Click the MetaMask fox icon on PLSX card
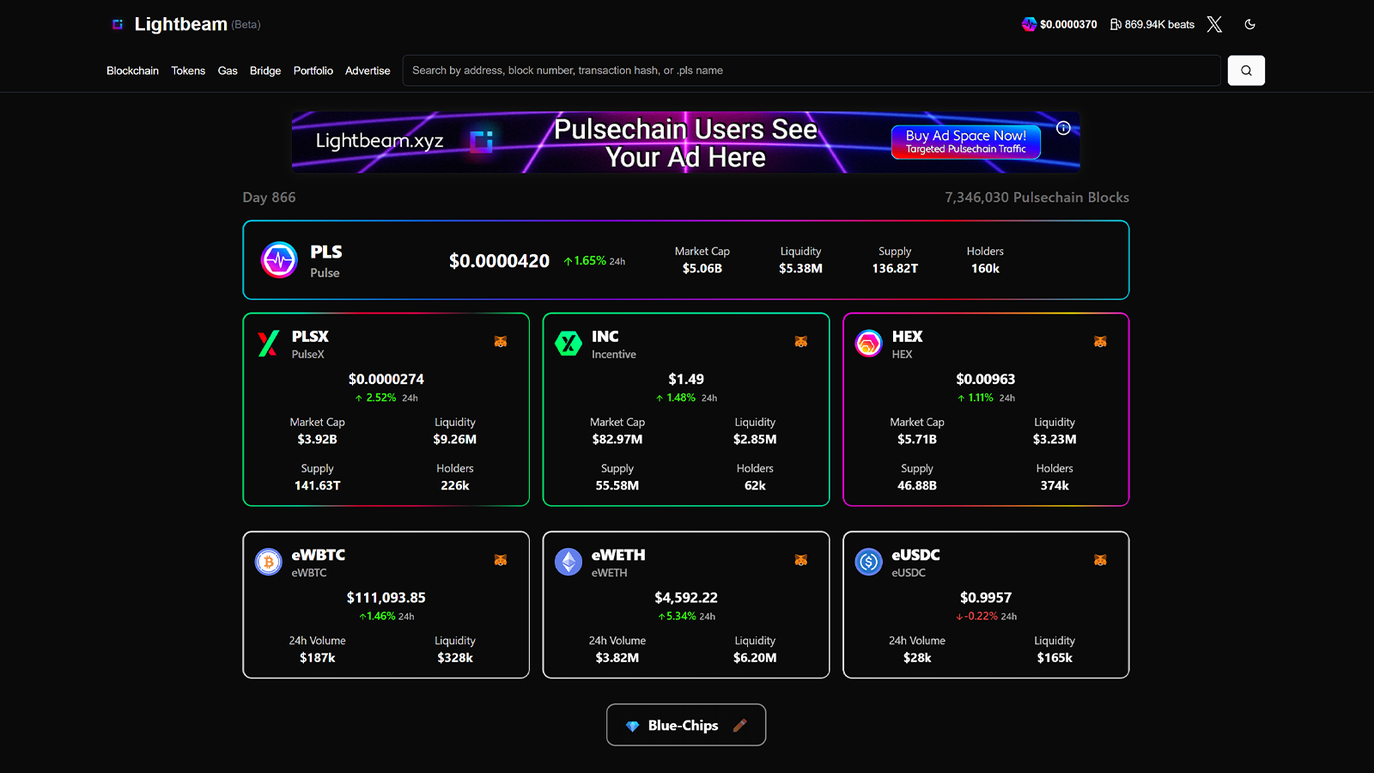 (501, 342)
